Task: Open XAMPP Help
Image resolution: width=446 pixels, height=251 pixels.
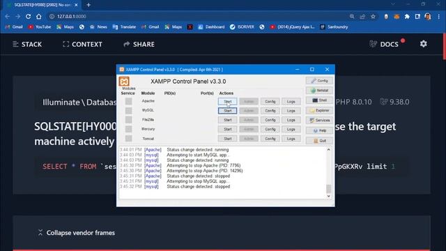Action: (x=319, y=130)
